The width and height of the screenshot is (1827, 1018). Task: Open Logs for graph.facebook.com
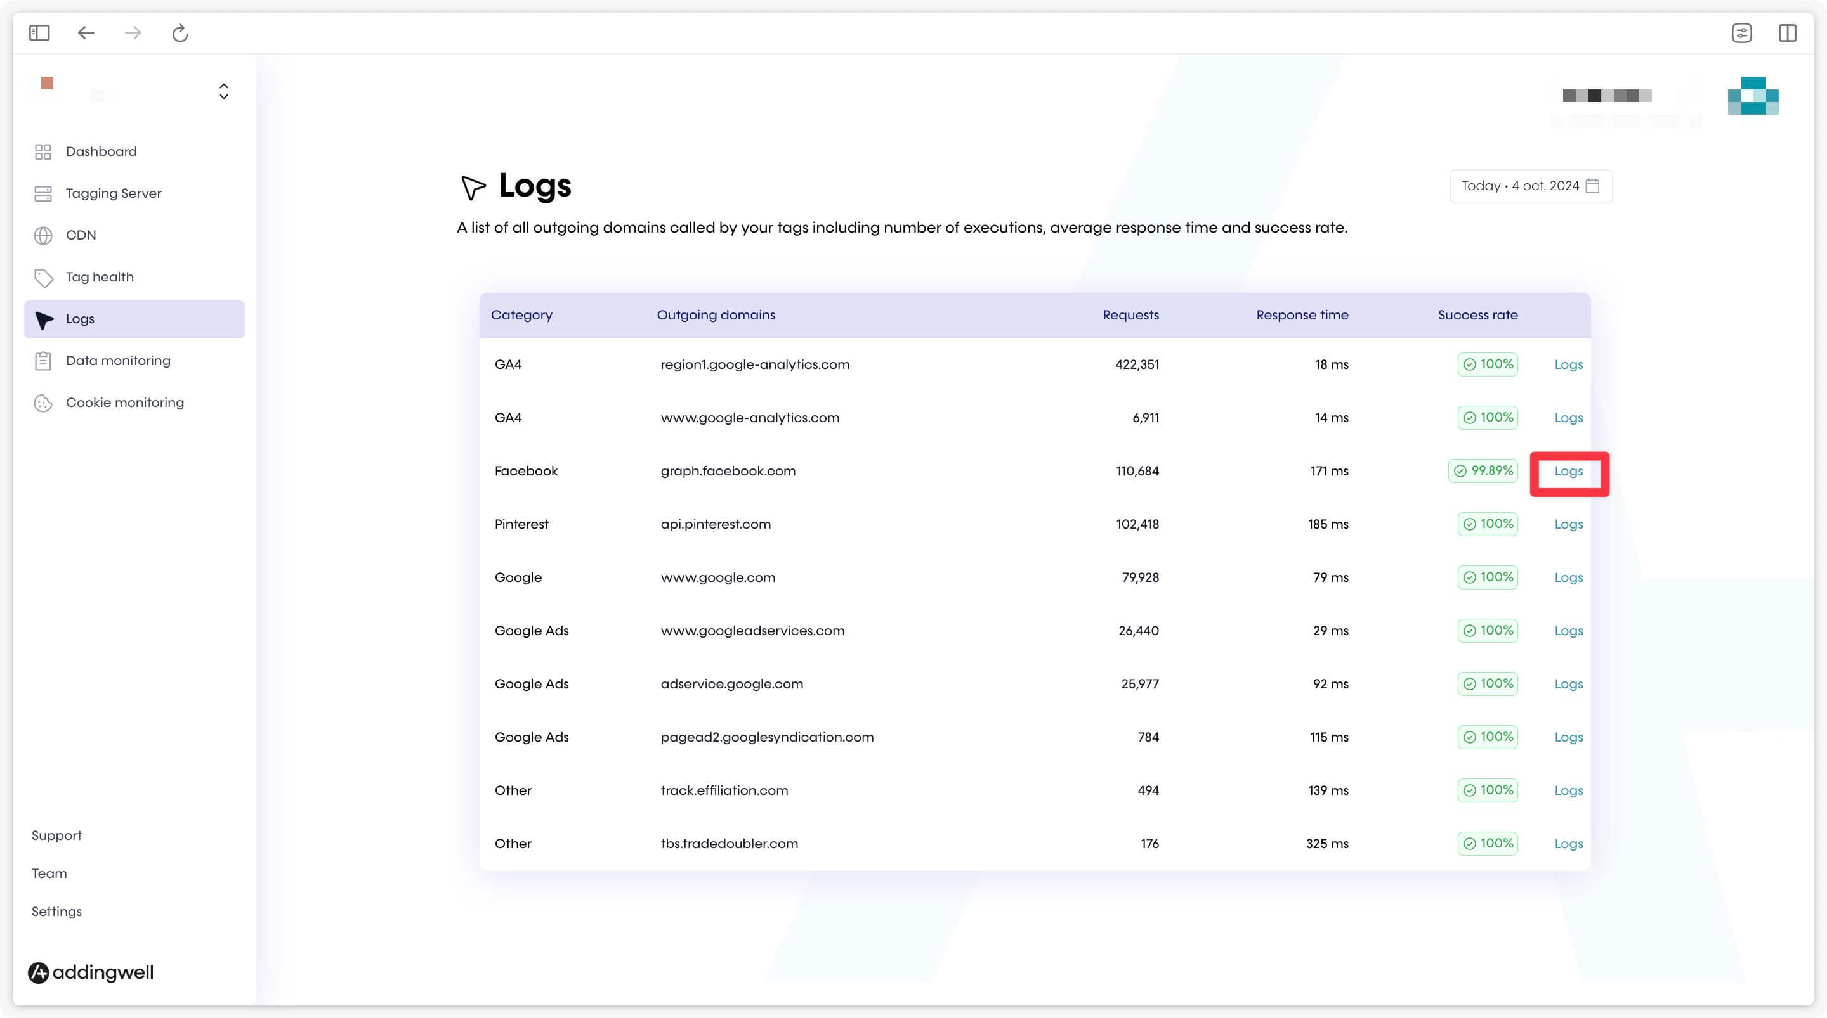click(x=1568, y=471)
